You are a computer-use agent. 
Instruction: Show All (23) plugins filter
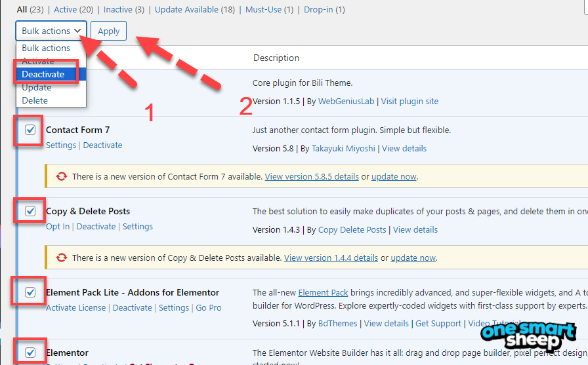[x=30, y=9]
